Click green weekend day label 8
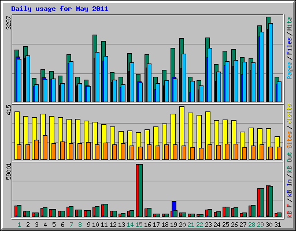 80,225
